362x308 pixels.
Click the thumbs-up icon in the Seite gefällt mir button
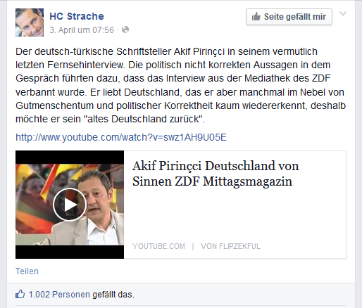pyautogui.click(x=256, y=17)
